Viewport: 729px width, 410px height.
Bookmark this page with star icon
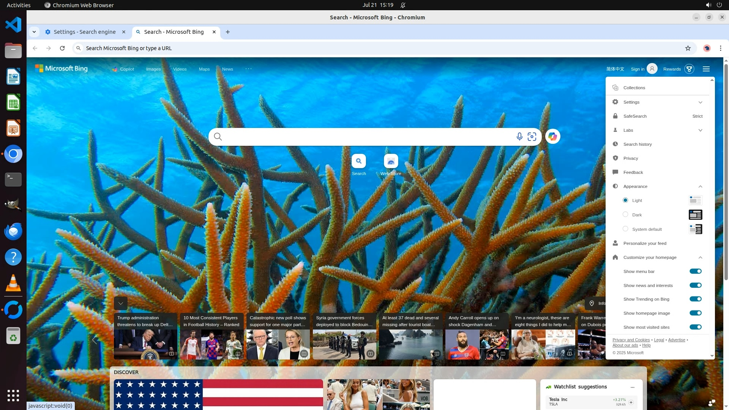[688, 48]
